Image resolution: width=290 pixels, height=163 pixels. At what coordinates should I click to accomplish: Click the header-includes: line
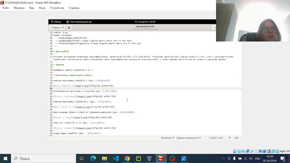tap(63, 35)
